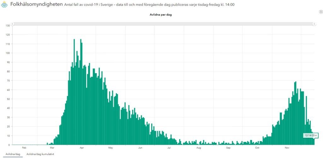
Task: Click the 70 value on the y-axis
Action: (9, 81)
